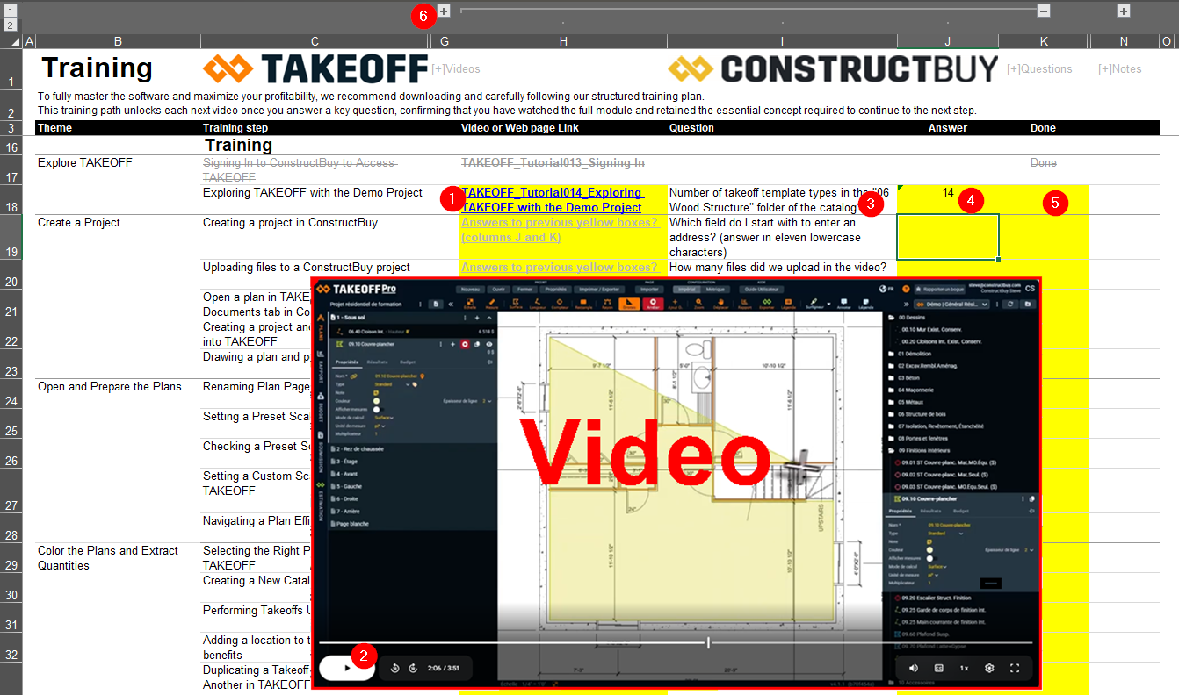
Task: Select column I header
Action: tap(782, 41)
